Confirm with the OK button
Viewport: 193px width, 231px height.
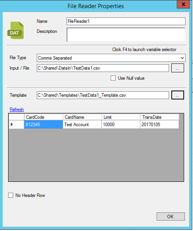[171, 216]
